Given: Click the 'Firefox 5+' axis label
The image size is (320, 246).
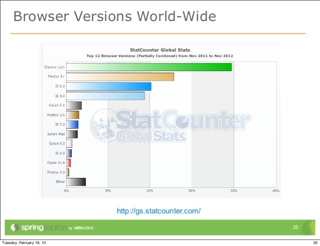Looking at the screenshot, I should 56,77.
